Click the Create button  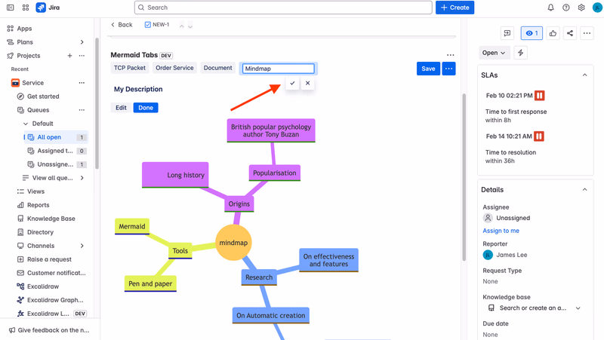click(x=455, y=8)
